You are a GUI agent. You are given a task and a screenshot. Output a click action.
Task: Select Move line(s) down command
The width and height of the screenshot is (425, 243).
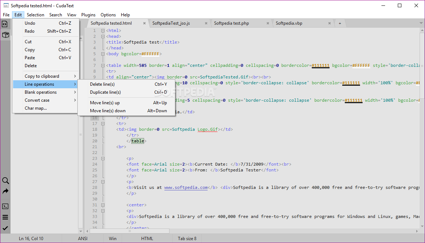click(x=126, y=111)
